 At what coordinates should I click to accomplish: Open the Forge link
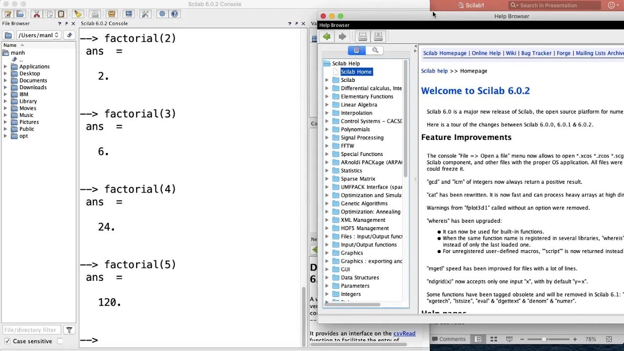click(564, 53)
